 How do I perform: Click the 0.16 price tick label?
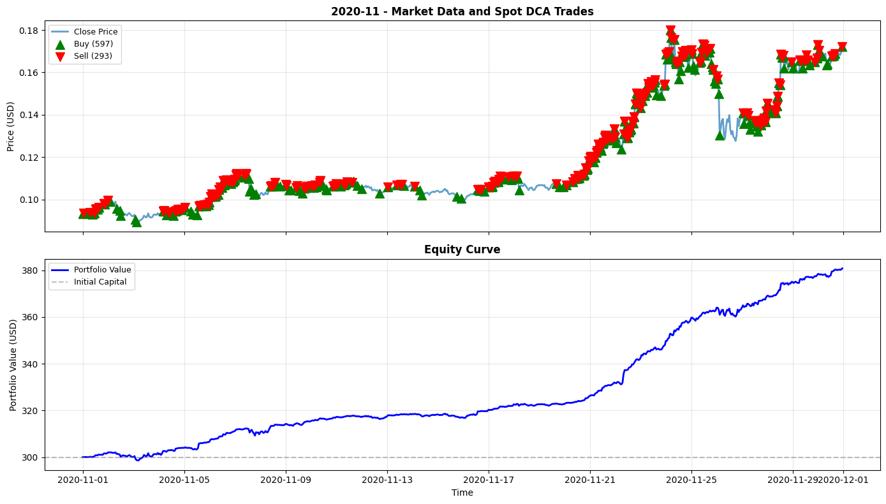click(x=30, y=73)
